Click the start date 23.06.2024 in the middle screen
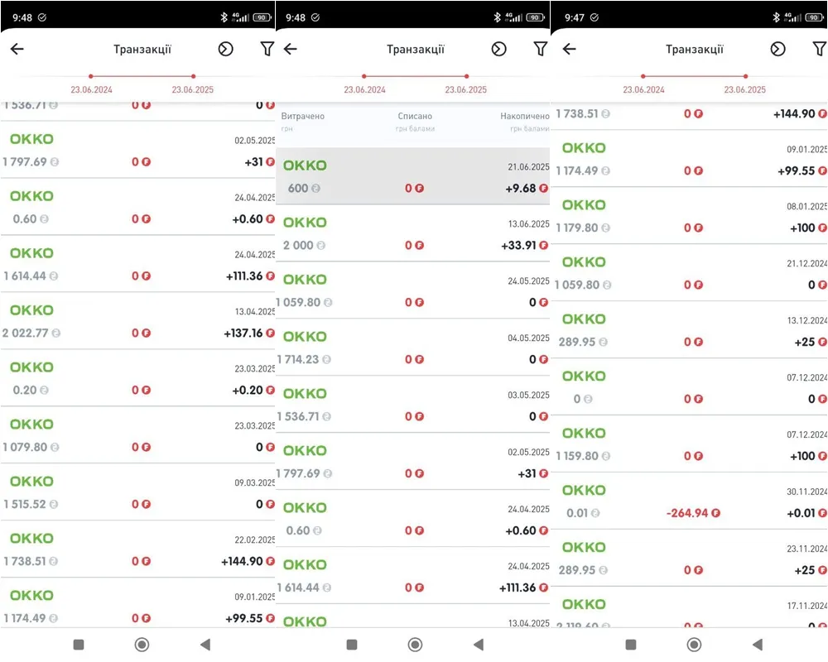828x662 pixels. pos(364,89)
